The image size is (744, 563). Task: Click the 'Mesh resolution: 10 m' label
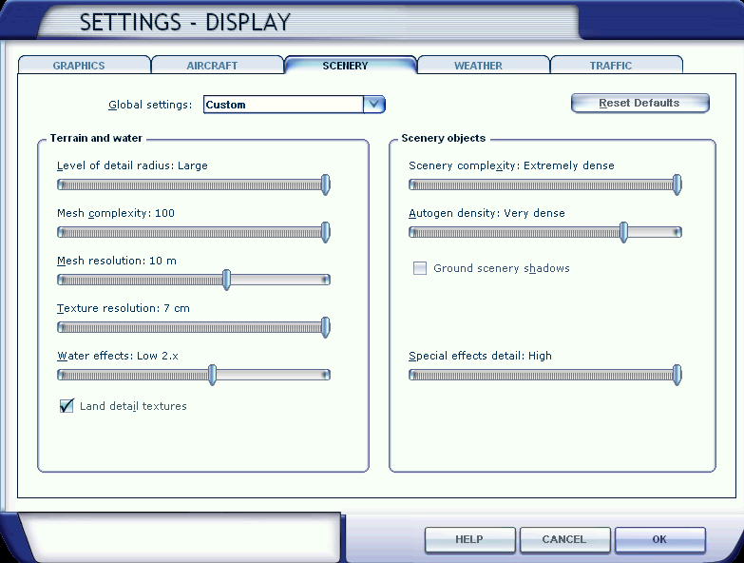(x=117, y=261)
